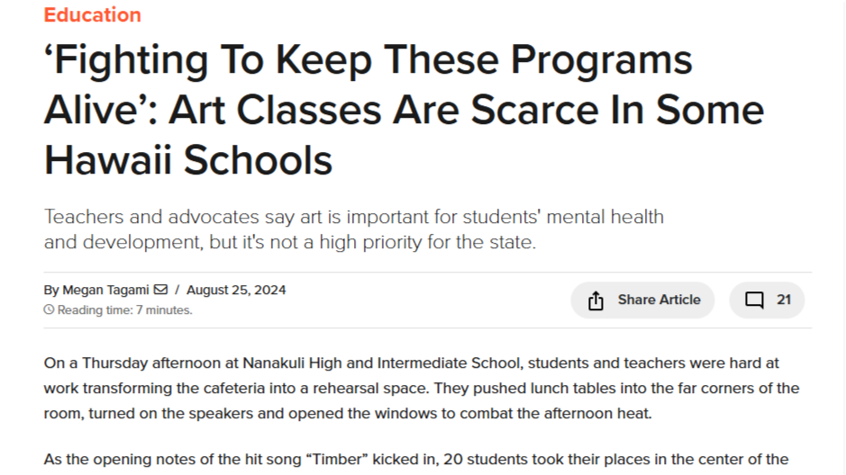Viewport: 846px width, 475px height.
Task: Click the share arrow icon
Action: coord(596,300)
